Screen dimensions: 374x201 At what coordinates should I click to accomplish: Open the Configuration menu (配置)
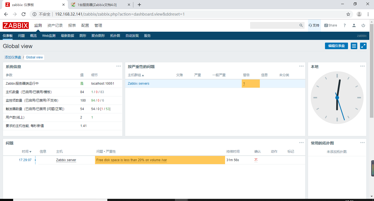point(85,25)
